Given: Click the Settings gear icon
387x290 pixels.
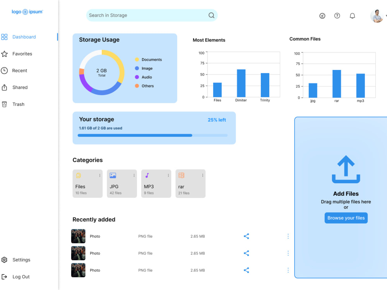Looking at the screenshot, I should 4,260.
